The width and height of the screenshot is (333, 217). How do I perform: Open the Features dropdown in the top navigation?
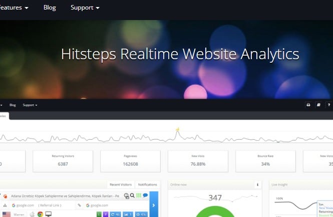[x=14, y=8]
